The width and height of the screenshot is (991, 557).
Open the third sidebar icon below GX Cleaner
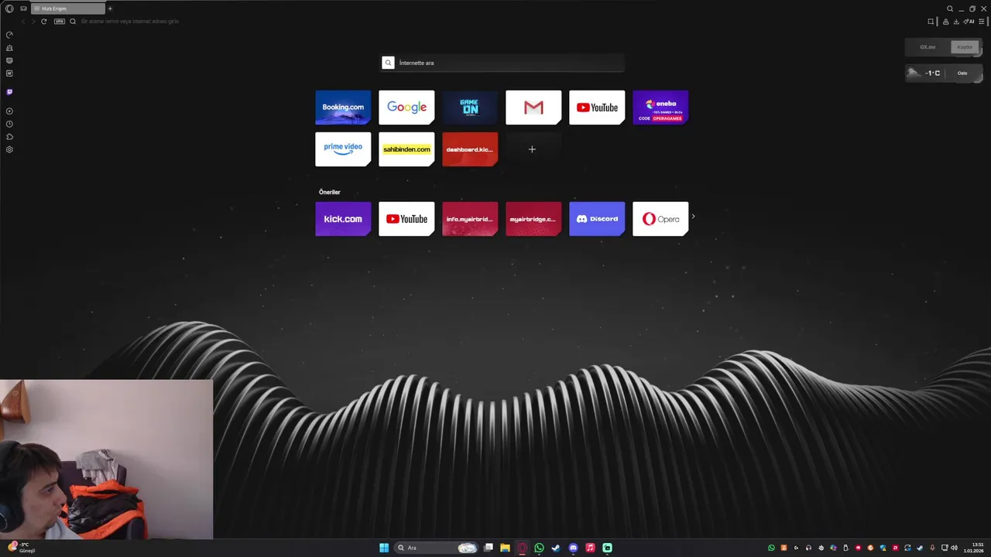[x=9, y=60]
